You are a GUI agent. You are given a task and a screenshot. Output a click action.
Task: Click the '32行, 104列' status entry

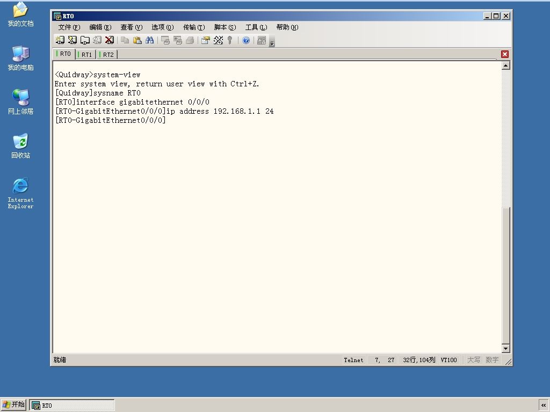(x=419, y=360)
